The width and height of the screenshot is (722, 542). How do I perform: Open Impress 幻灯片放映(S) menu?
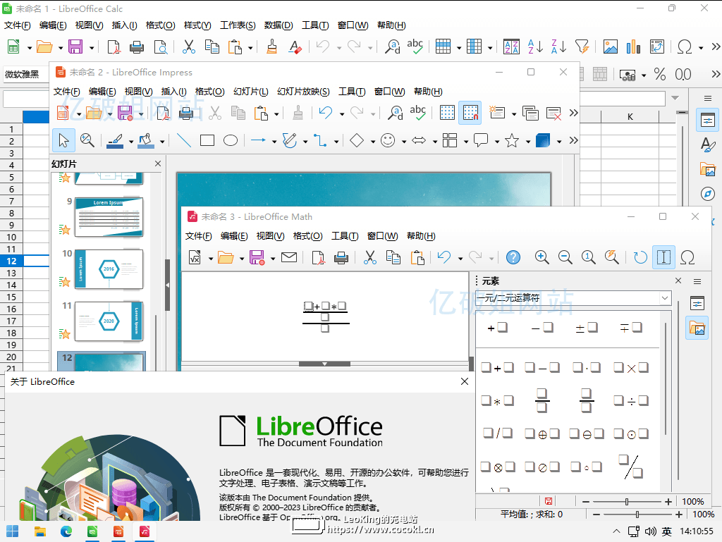coord(303,92)
